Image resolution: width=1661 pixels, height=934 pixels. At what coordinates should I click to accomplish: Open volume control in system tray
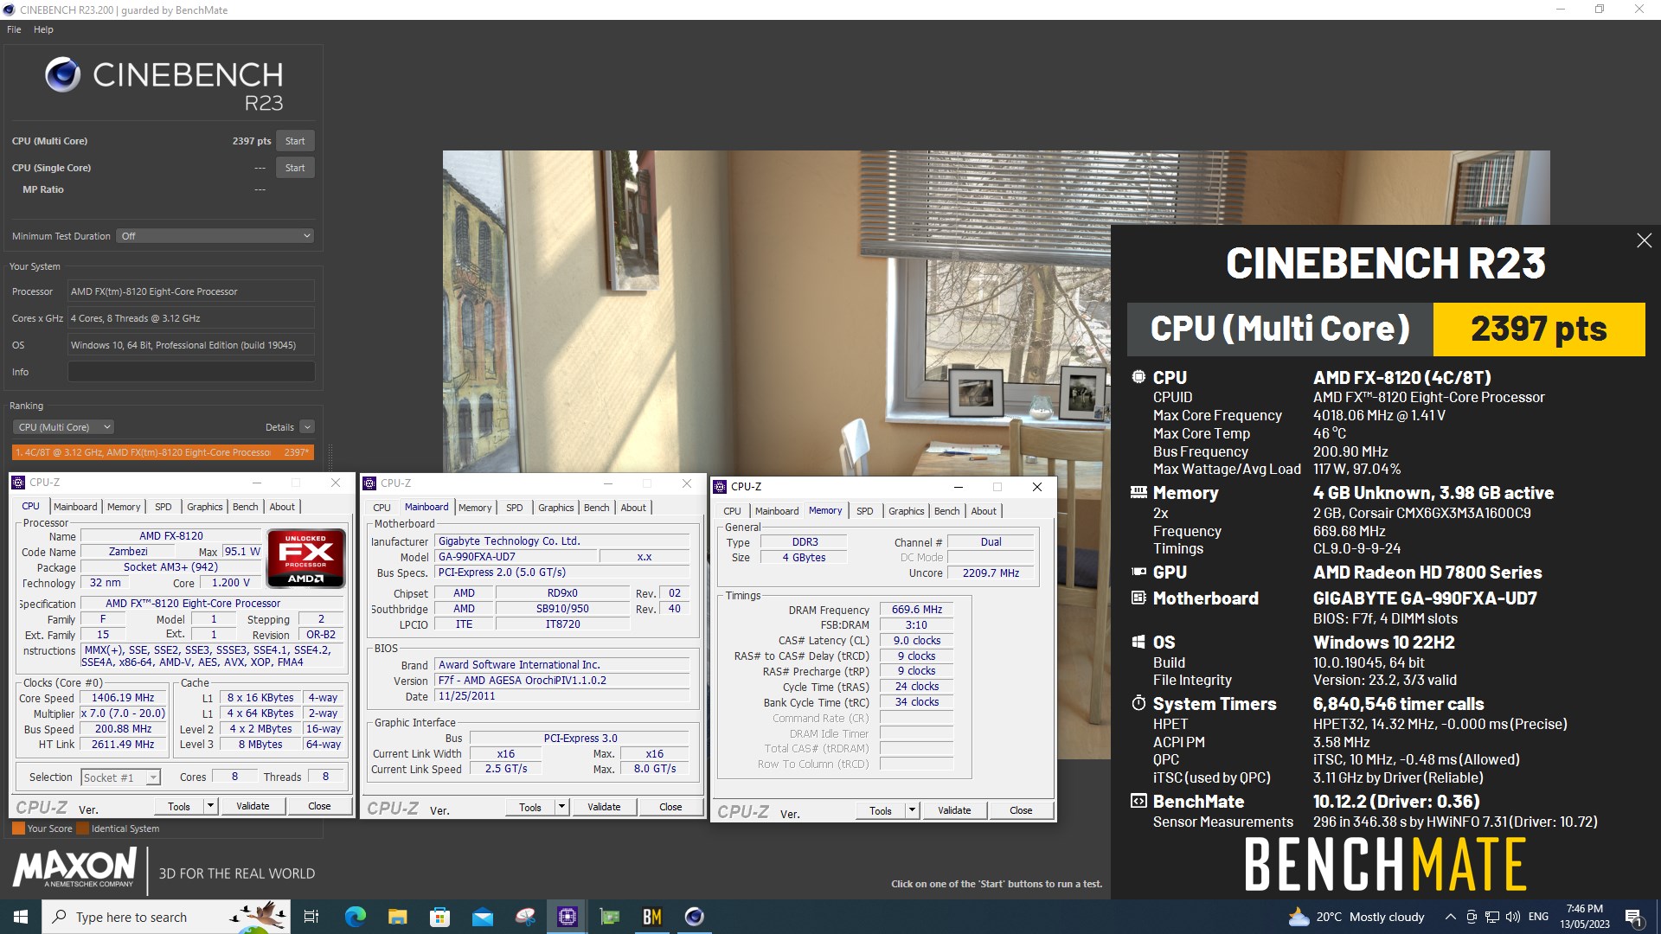(x=1512, y=917)
